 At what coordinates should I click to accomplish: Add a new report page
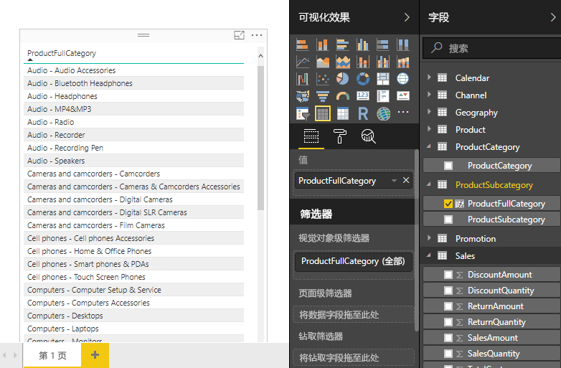[95, 355]
